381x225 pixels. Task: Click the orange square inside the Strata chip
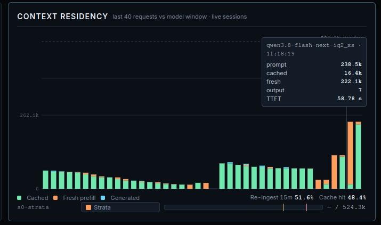click(x=88, y=207)
